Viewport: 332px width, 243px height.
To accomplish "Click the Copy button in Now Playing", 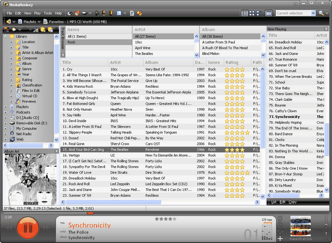I will coord(293,202).
